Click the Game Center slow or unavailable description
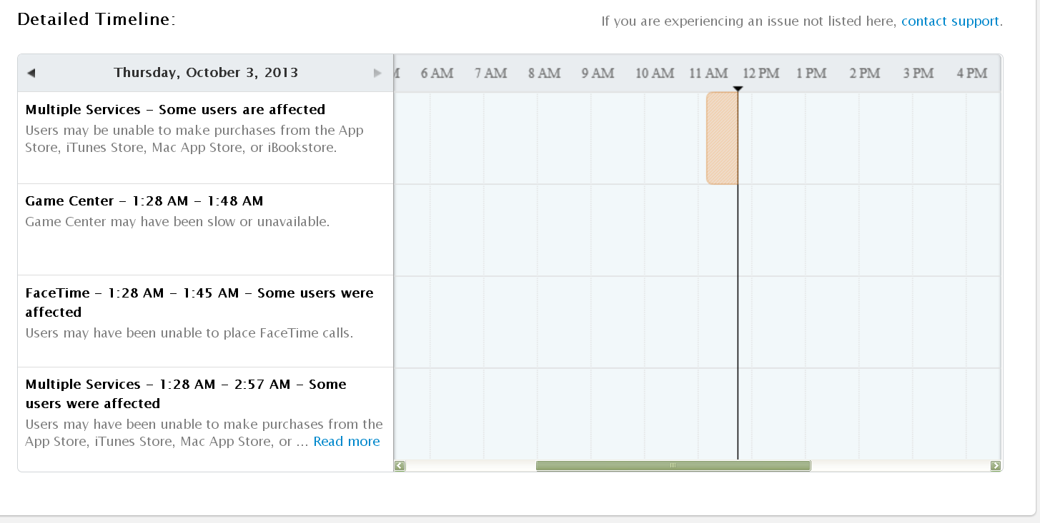The height and width of the screenshot is (523, 1040). click(x=177, y=222)
